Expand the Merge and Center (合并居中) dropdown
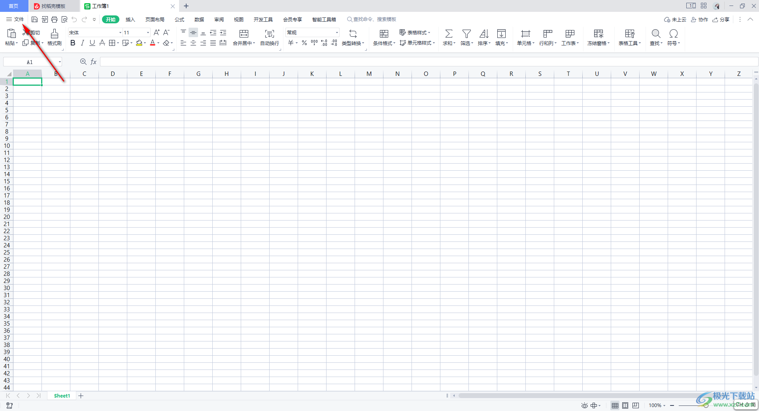 pyautogui.click(x=254, y=43)
